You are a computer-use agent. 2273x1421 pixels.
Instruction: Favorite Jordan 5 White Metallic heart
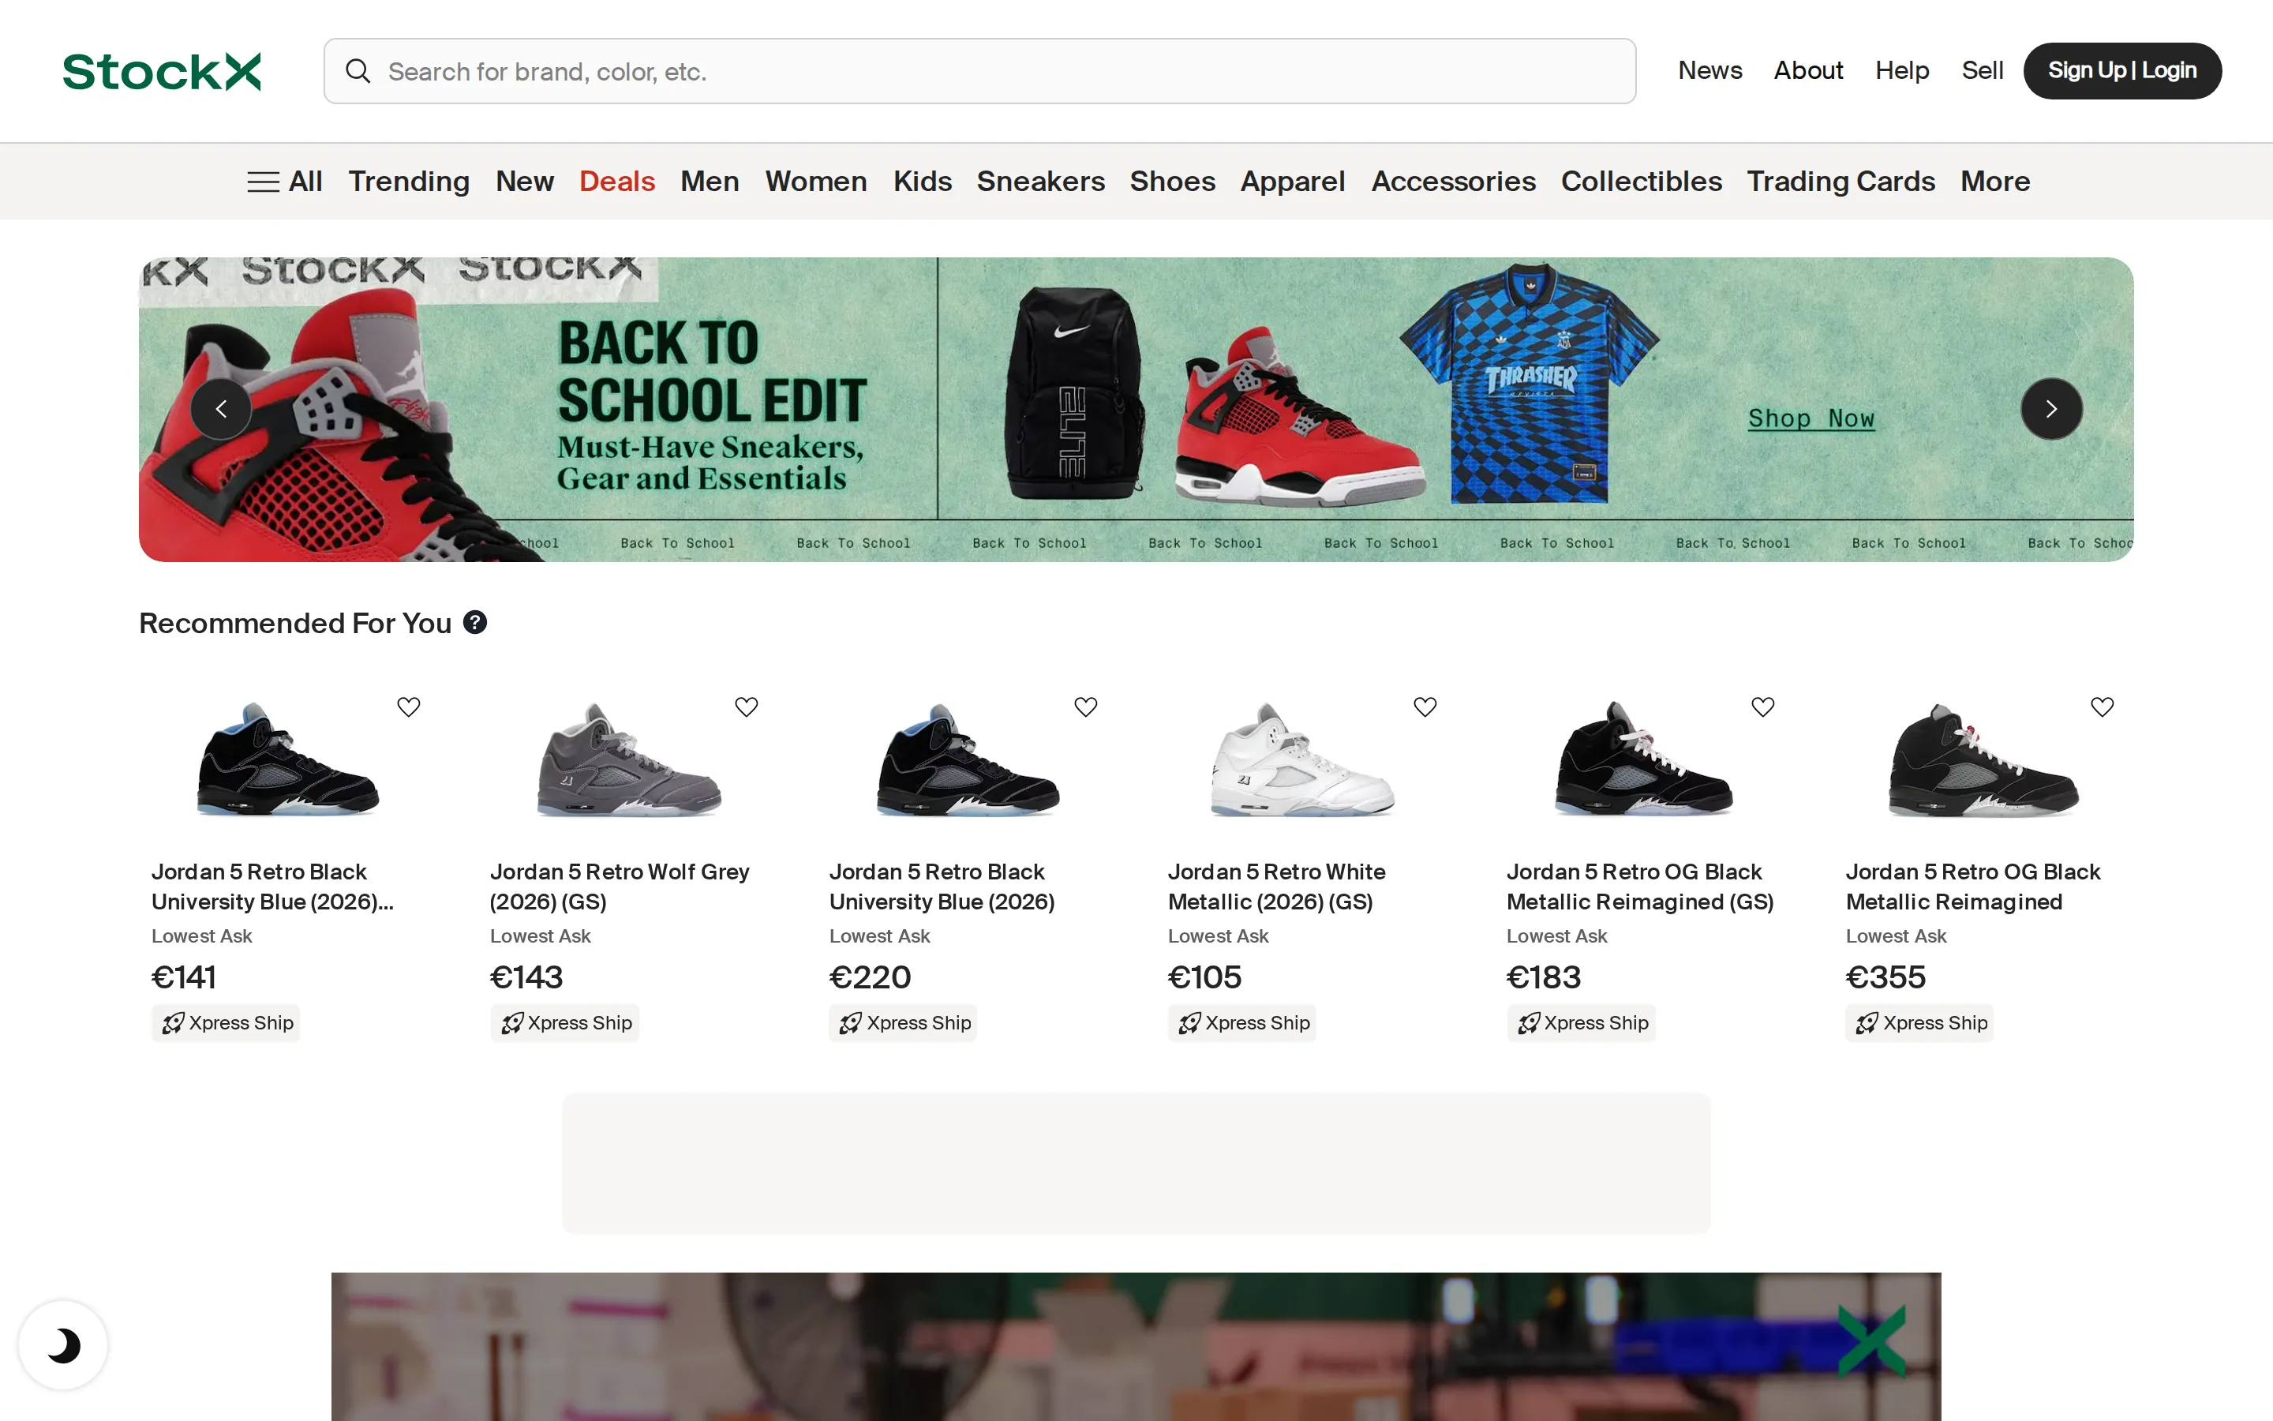point(1425,707)
